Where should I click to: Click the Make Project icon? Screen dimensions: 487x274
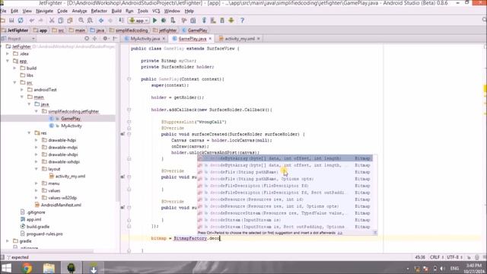(122, 21)
